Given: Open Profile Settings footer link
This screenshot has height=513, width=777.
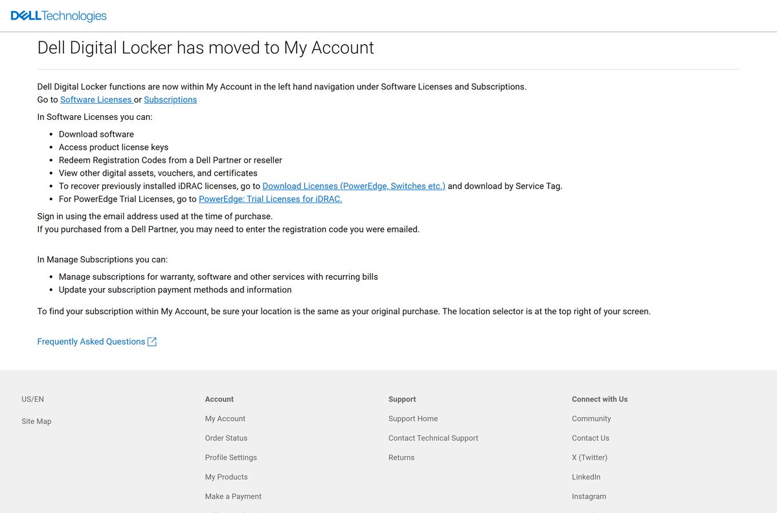Looking at the screenshot, I should 231,457.
